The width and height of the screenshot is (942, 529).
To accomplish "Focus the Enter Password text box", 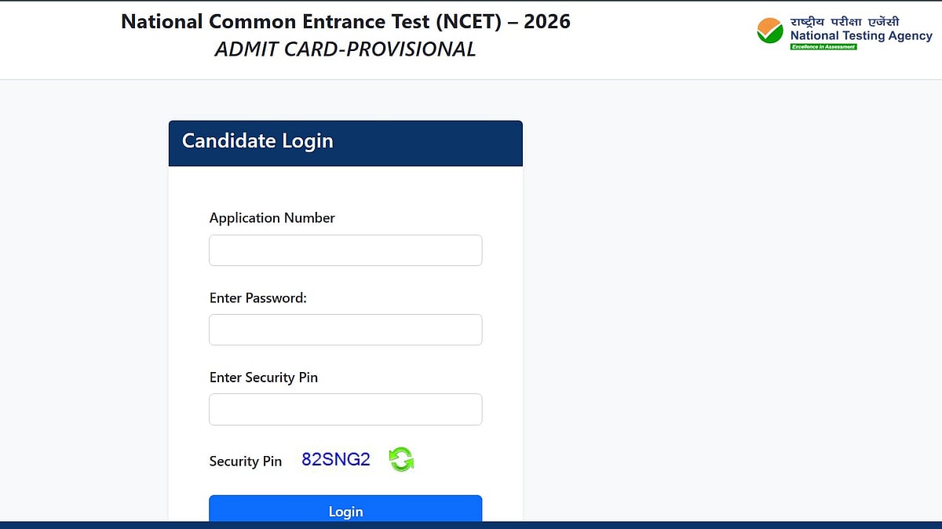I will click(345, 330).
